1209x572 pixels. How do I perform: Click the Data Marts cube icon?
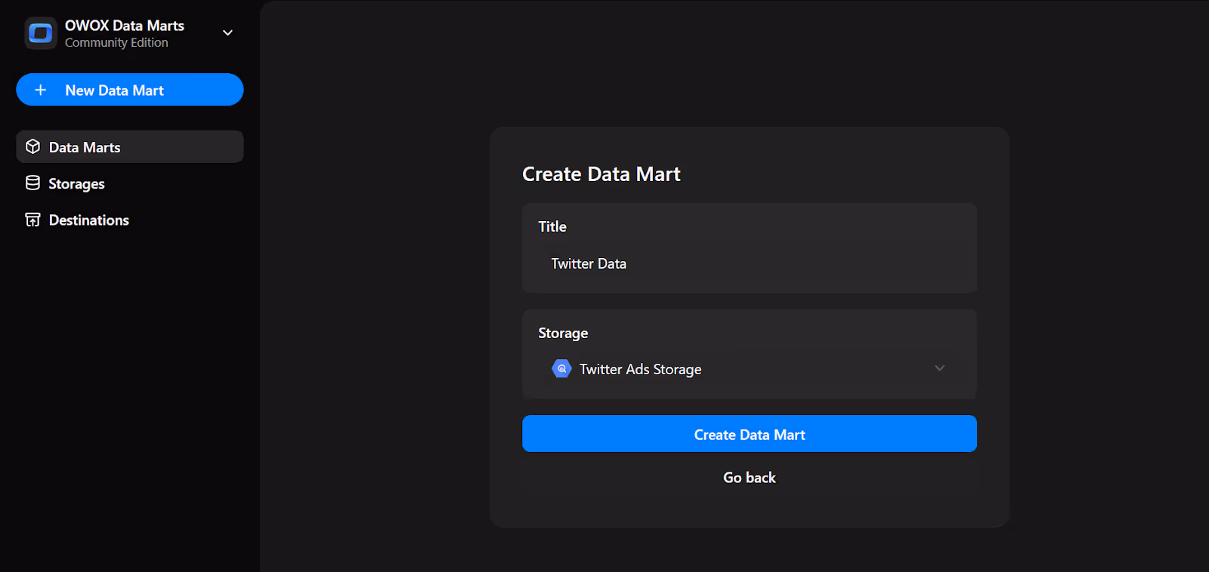32,146
